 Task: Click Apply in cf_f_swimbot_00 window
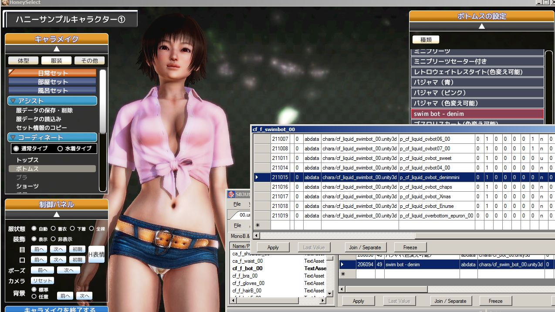[x=273, y=247]
